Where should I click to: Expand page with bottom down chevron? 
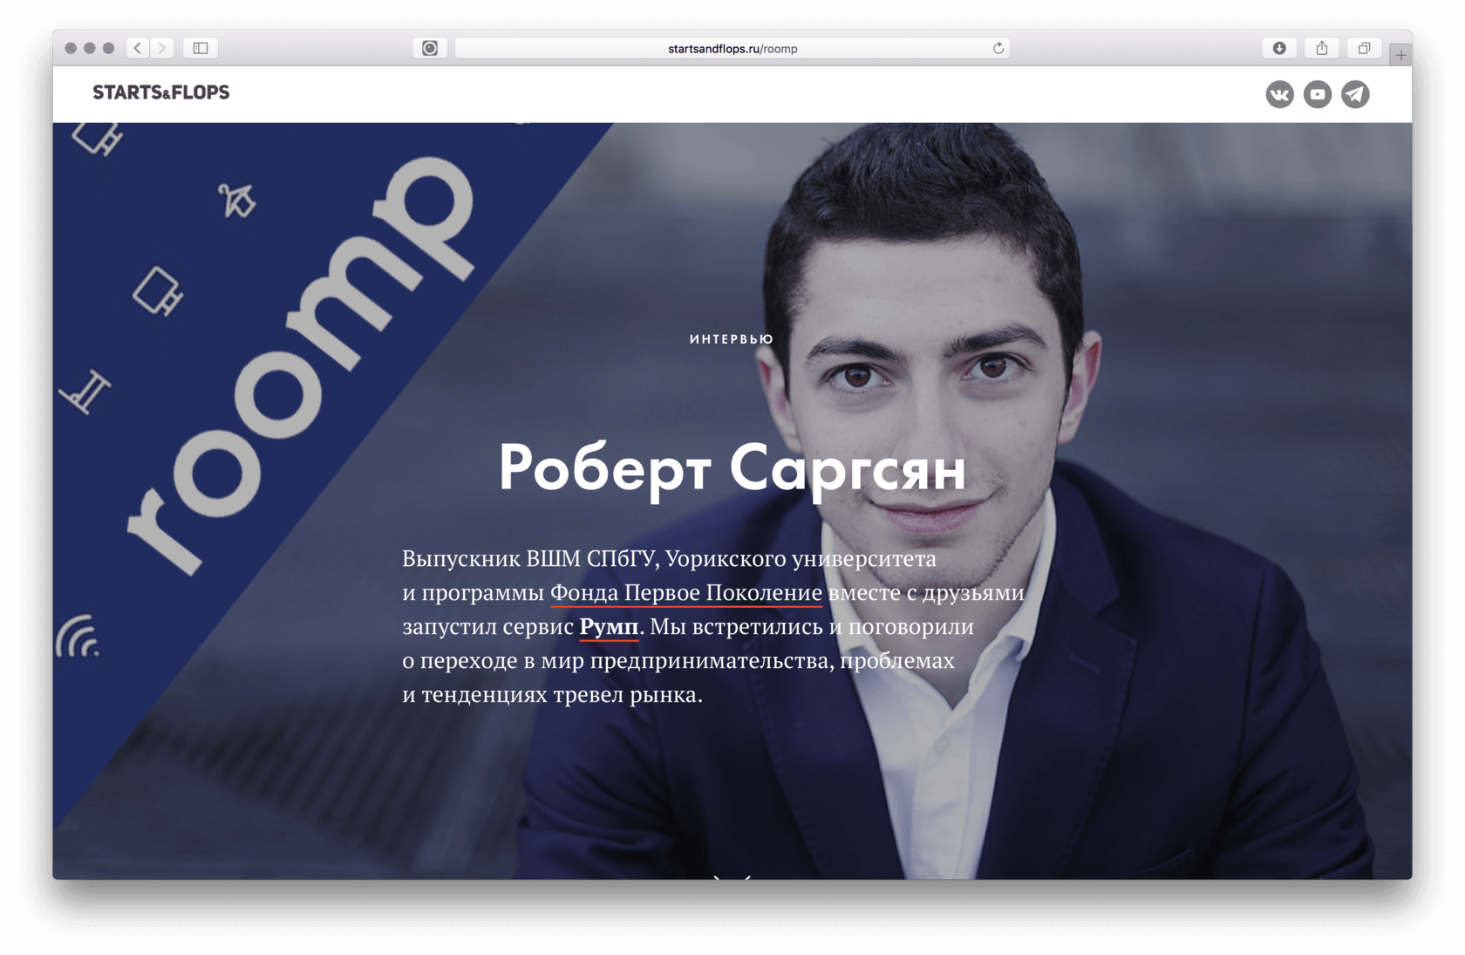[732, 876]
